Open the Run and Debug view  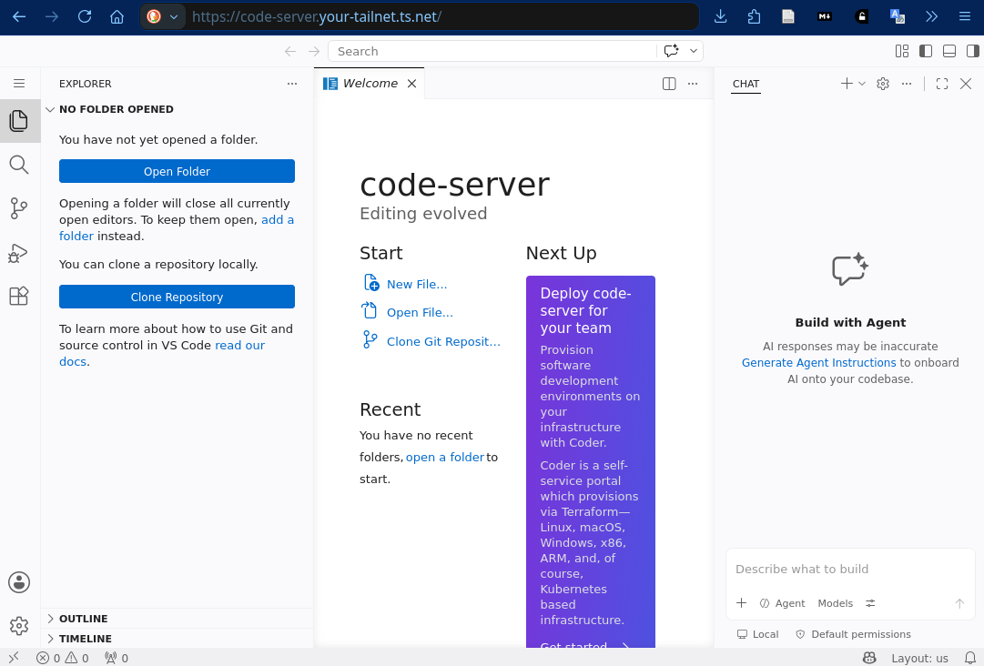[x=18, y=253]
